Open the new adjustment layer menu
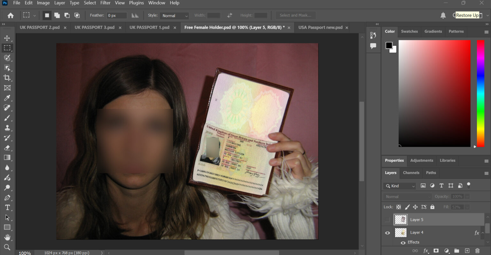This screenshot has width=491, height=255. (x=447, y=251)
